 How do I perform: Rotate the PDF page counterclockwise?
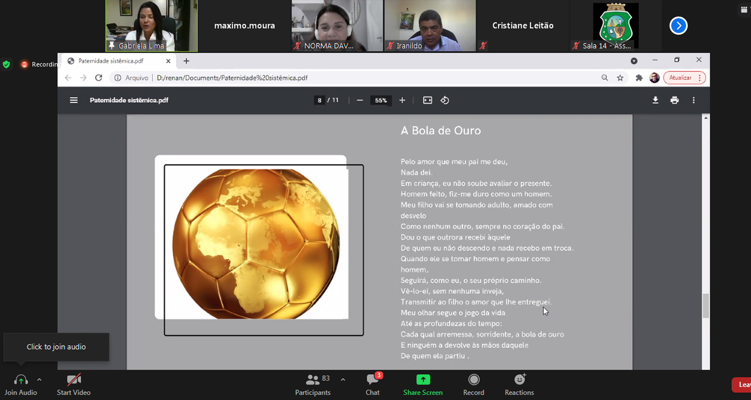(445, 100)
